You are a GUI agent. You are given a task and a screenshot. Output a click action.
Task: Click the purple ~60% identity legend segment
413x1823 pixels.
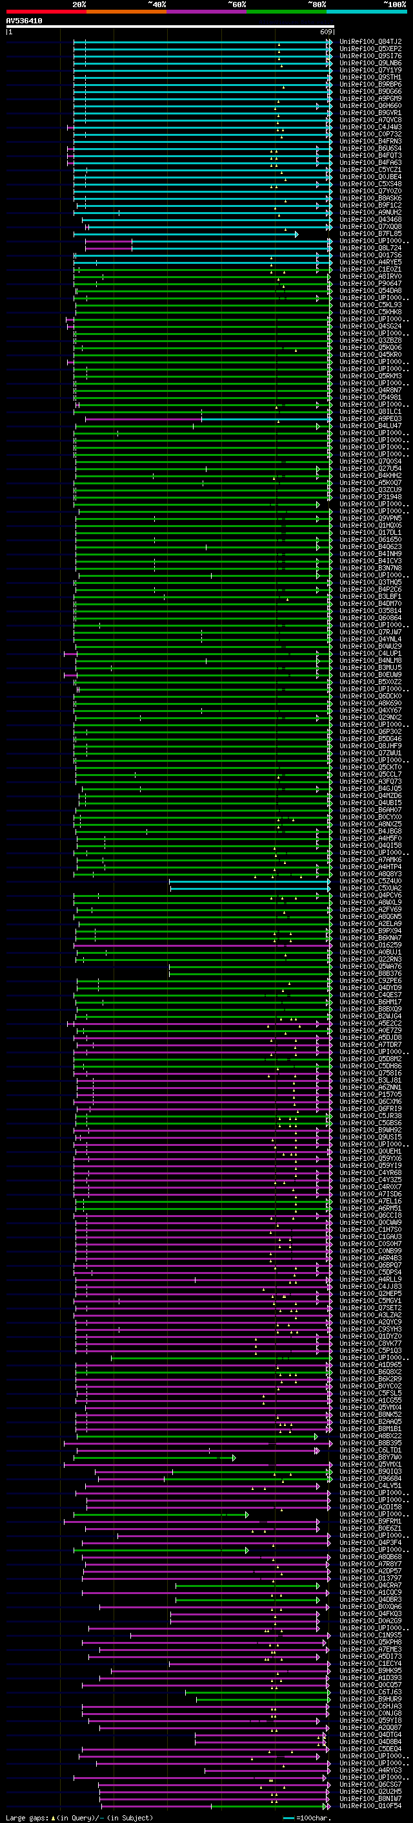tap(207, 12)
